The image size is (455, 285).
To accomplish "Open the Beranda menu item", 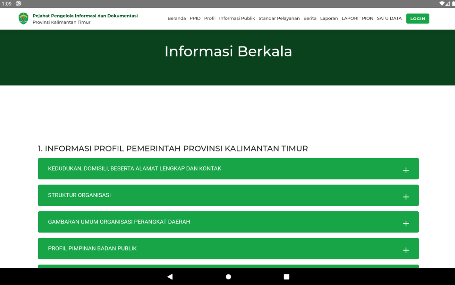I will [x=176, y=18].
